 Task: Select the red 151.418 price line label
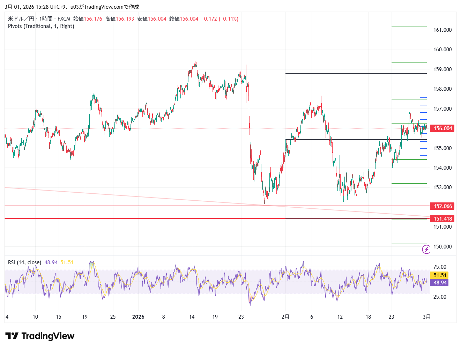pyautogui.click(x=443, y=219)
